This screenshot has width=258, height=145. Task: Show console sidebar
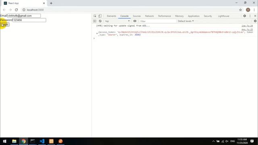click(95, 21)
